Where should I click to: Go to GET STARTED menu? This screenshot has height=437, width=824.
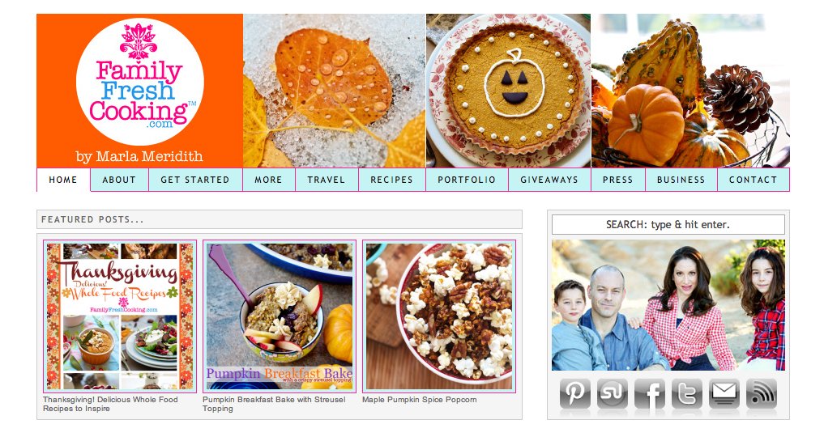195,180
